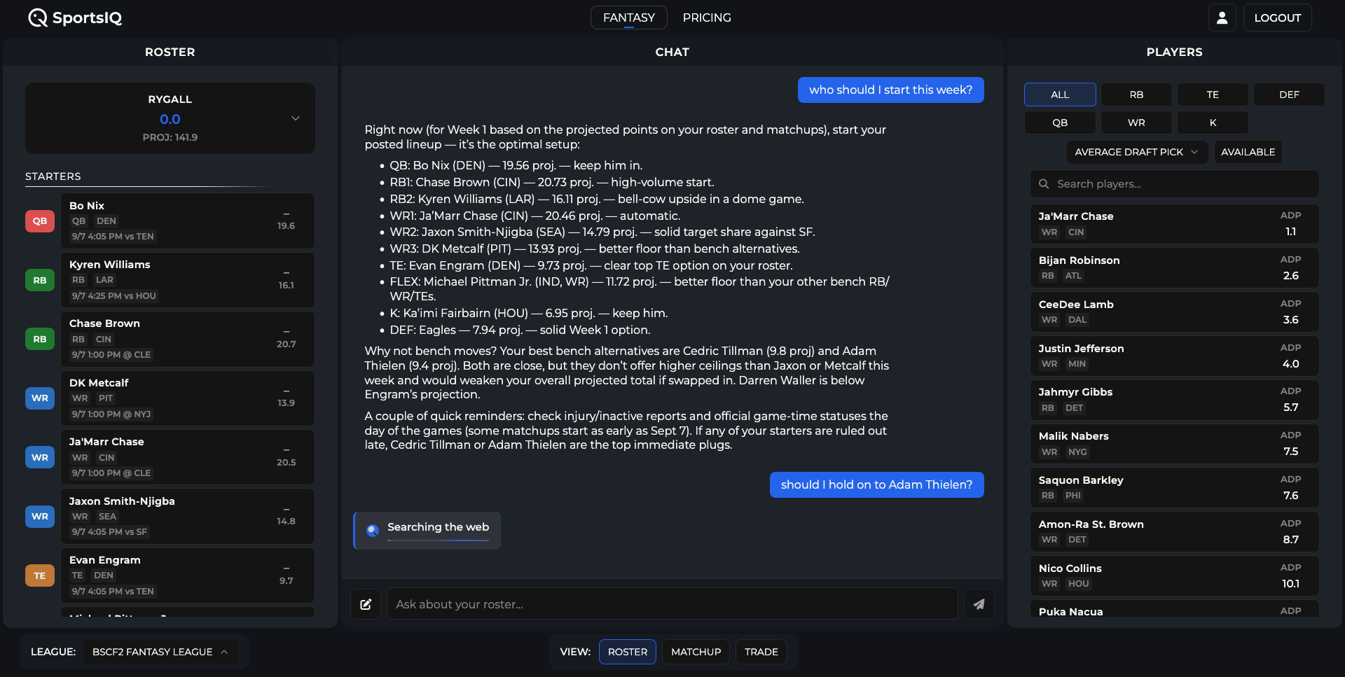1345x677 pixels.
Task: Expand the RYGALL team dropdown chevron
Action: pos(296,118)
